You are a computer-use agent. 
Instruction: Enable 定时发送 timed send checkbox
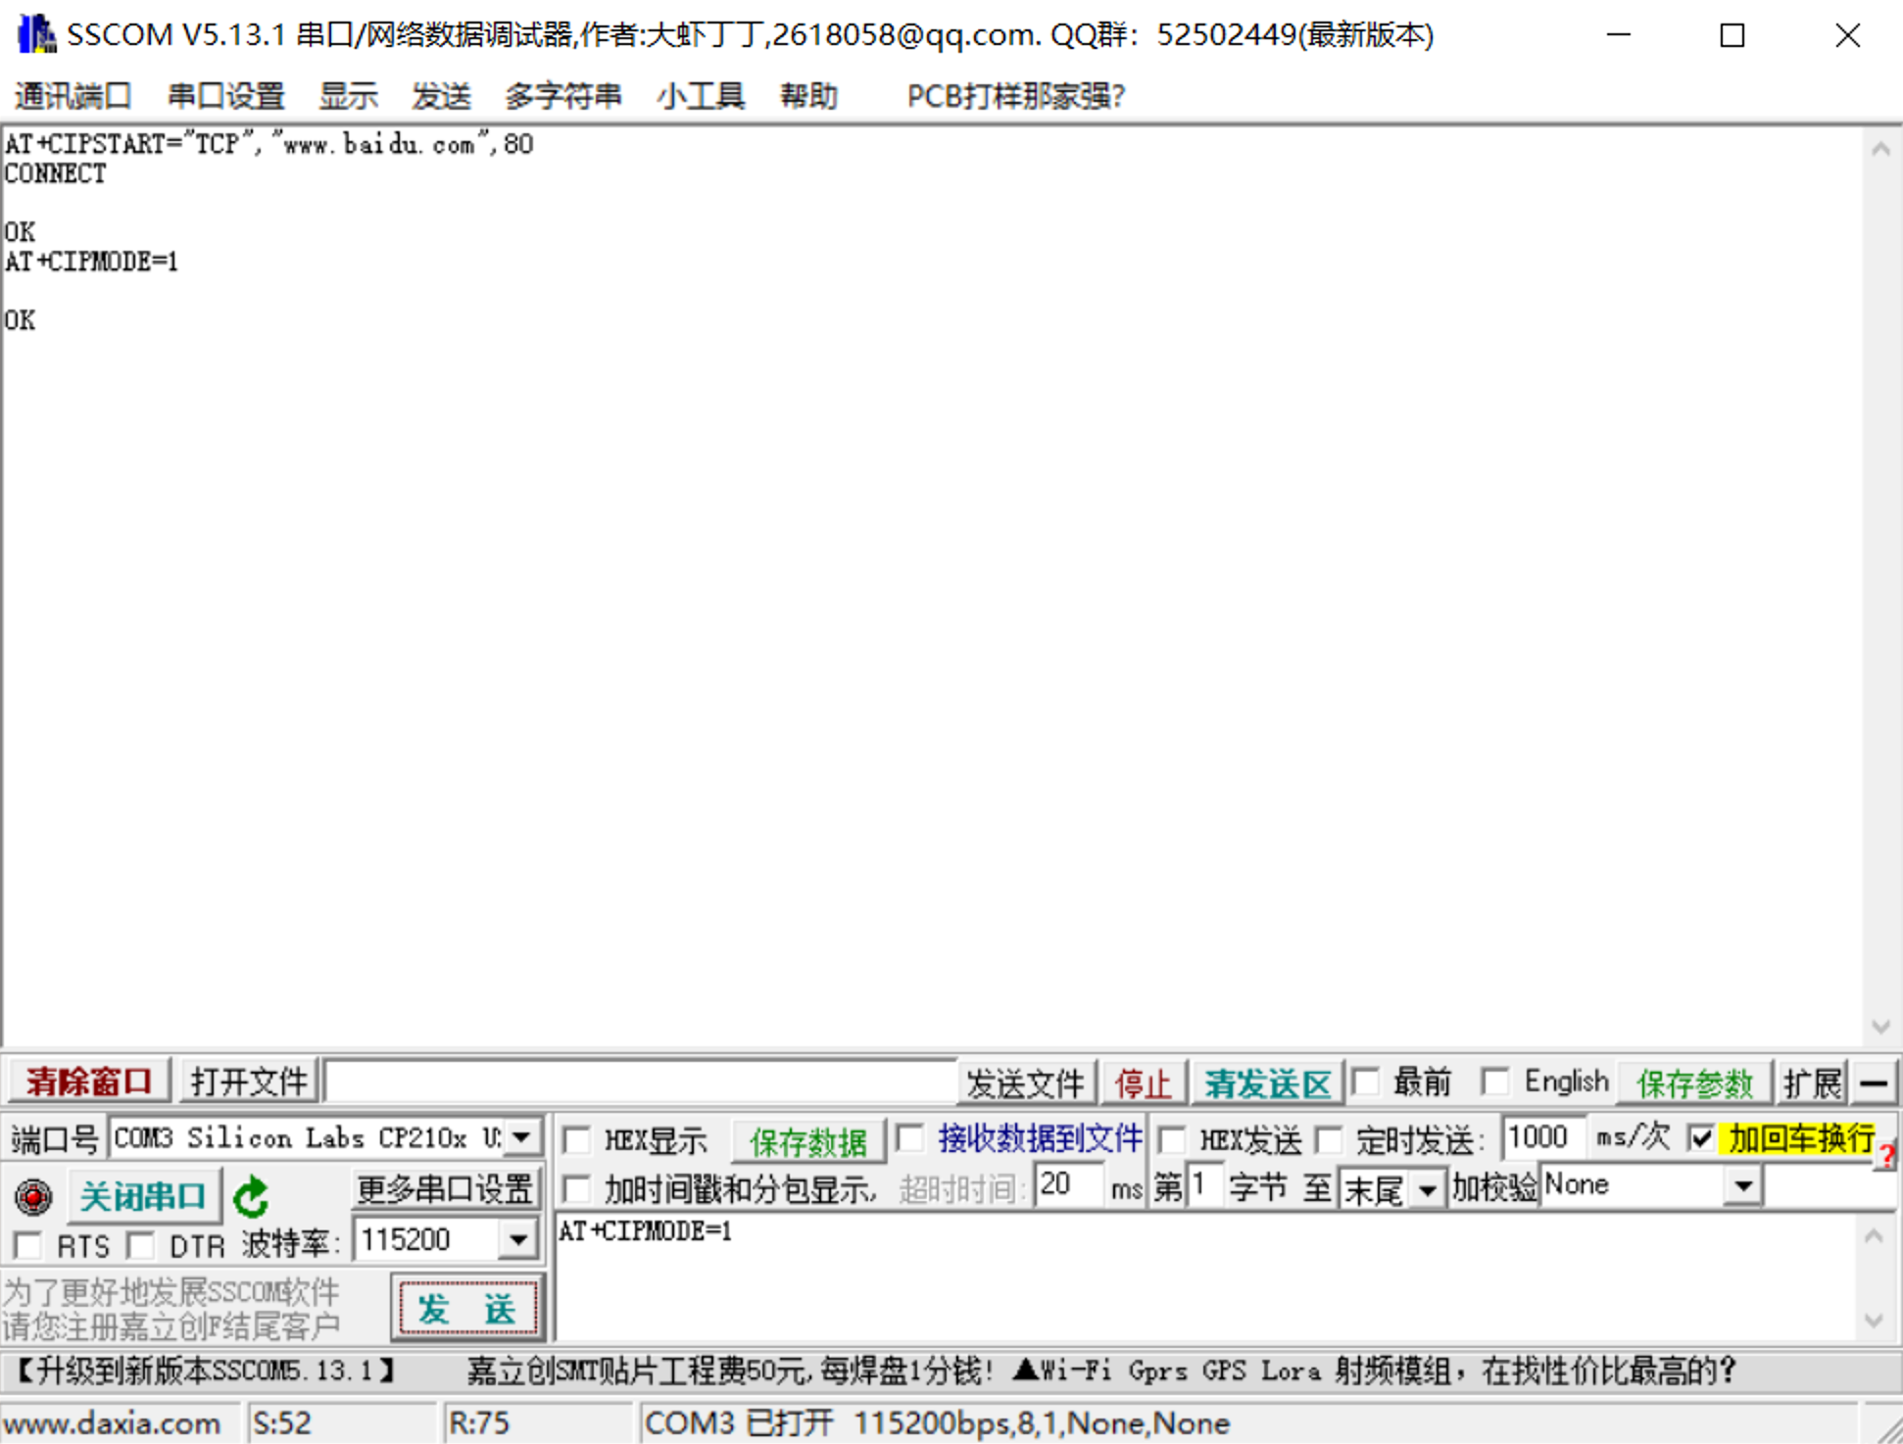pyautogui.click(x=1329, y=1139)
